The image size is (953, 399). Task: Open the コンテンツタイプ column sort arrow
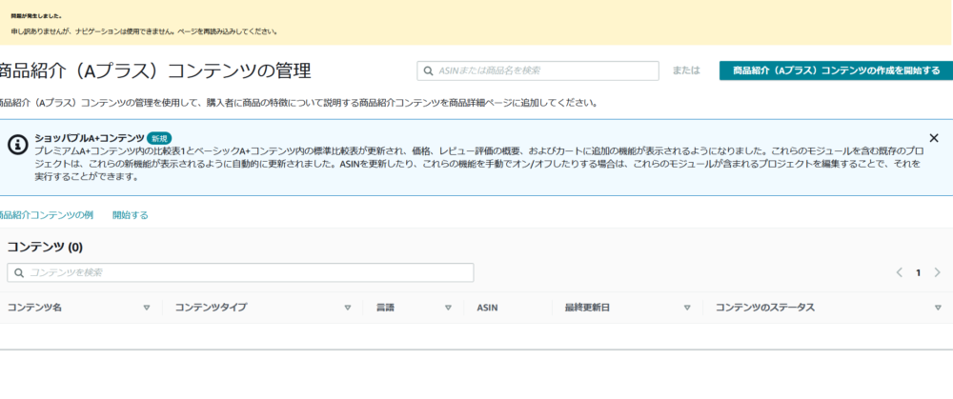(347, 308)
